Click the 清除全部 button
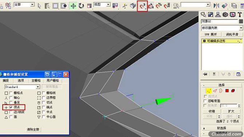 point(33,129)
